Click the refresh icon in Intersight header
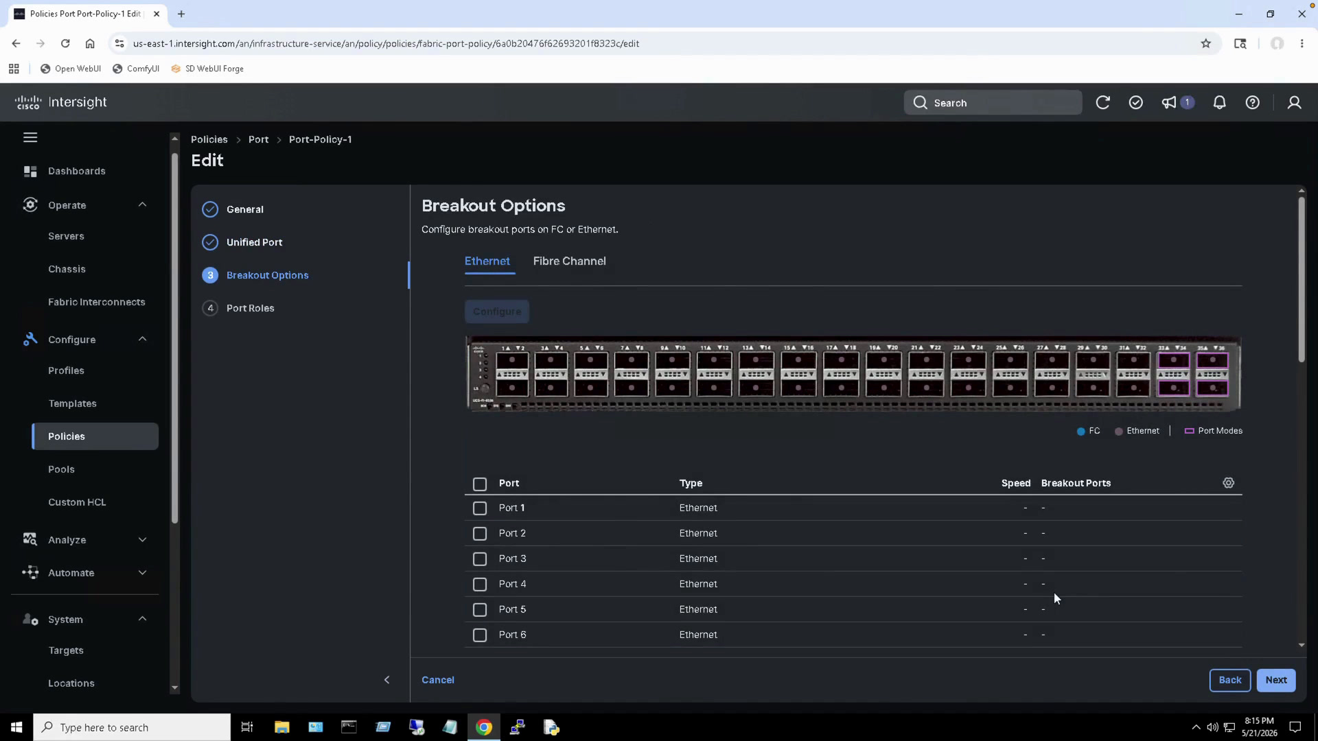This screenshot has height=741, width=1318. 1103,103
